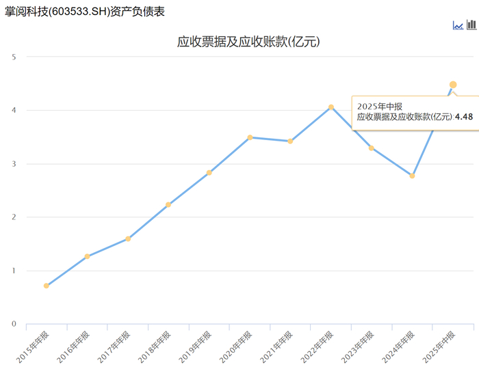
Task: Click the 2024年年报 axis label
Action: coord(398,347)
